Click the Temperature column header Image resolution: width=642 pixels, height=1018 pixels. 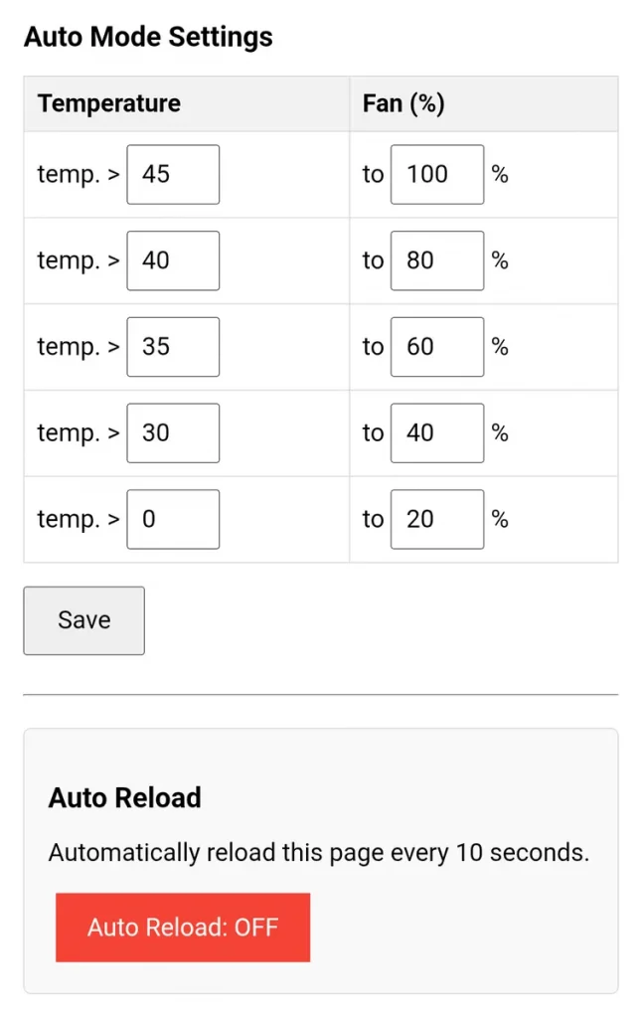point(109,103)
